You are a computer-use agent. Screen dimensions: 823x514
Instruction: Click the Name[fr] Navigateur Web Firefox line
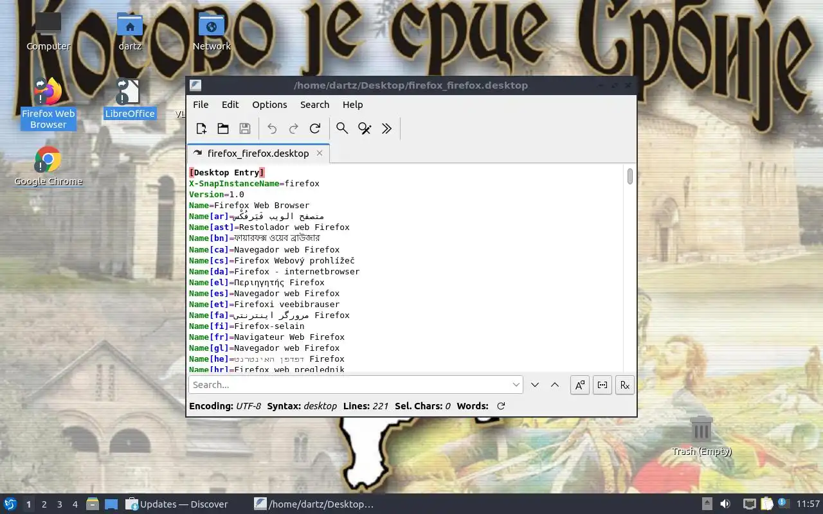[x=267, y=337]
